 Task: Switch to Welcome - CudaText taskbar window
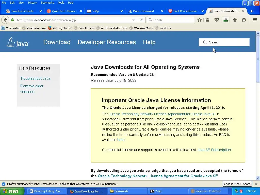coord(209,191)
